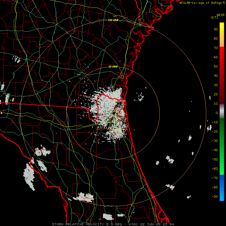
Task: Click the -40 knot scale label
Action: click(x=215, y=150)
